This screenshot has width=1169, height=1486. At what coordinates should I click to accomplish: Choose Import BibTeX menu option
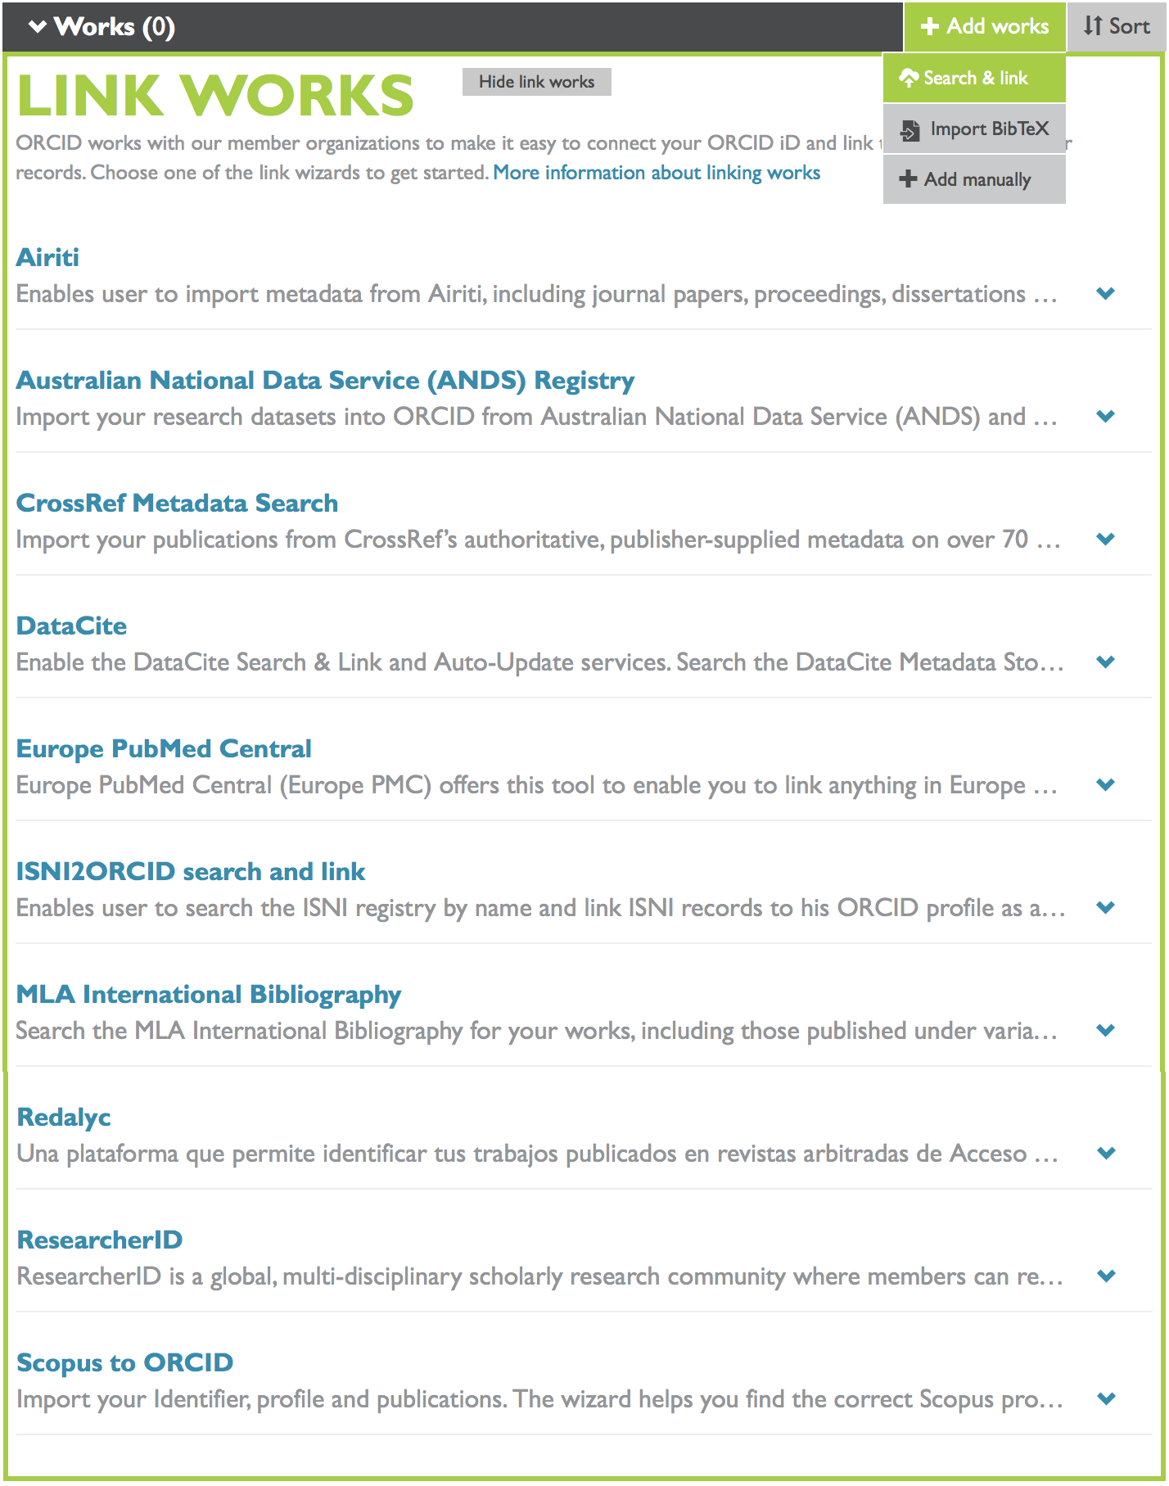pos(974,129)
